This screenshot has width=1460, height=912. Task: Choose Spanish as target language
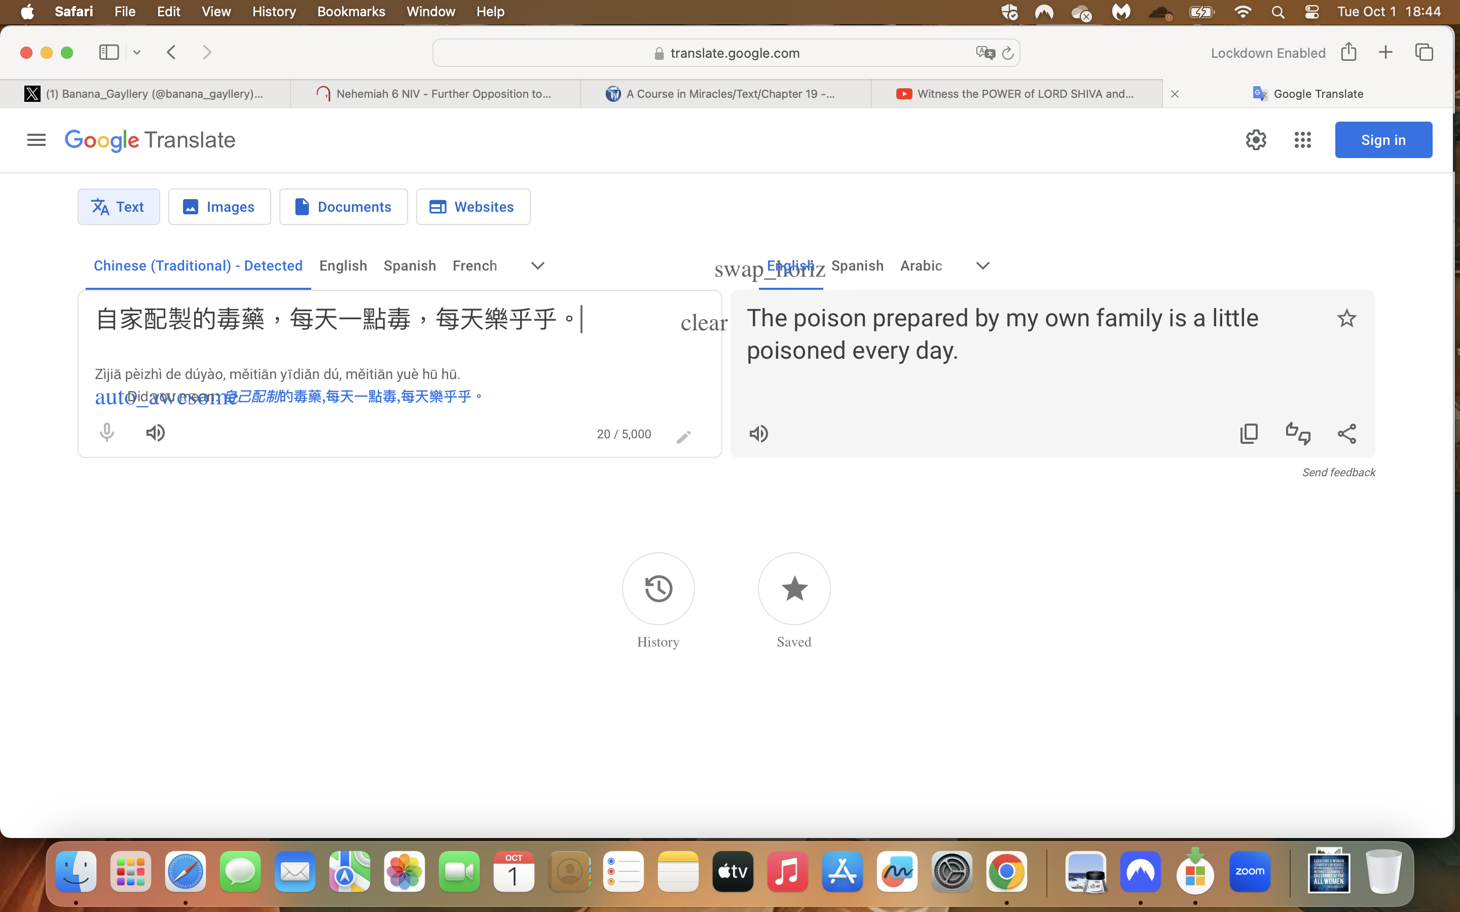coord(857,266)
